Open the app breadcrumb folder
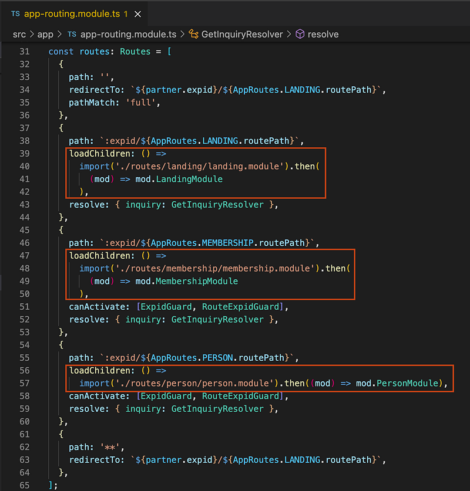470x491 pixels. pos(45,35)
